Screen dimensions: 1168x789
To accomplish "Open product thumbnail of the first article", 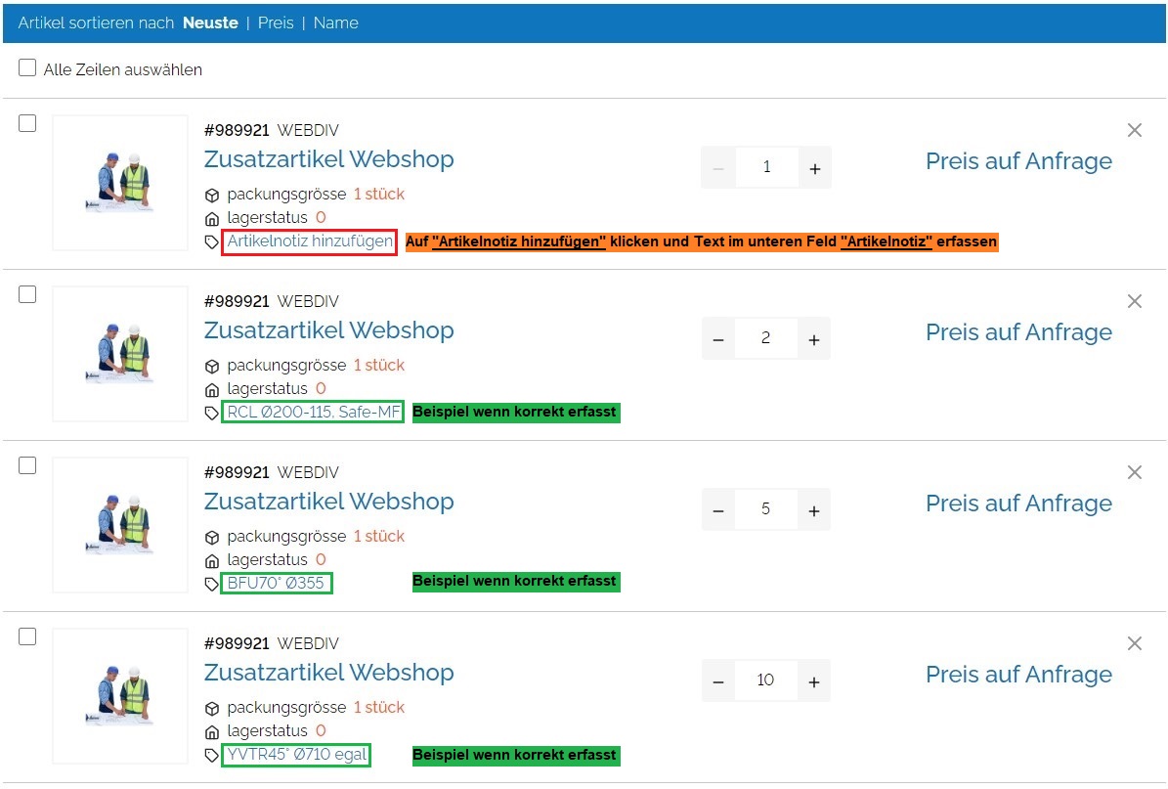I will pyautogui.click(x=120, y=183).
